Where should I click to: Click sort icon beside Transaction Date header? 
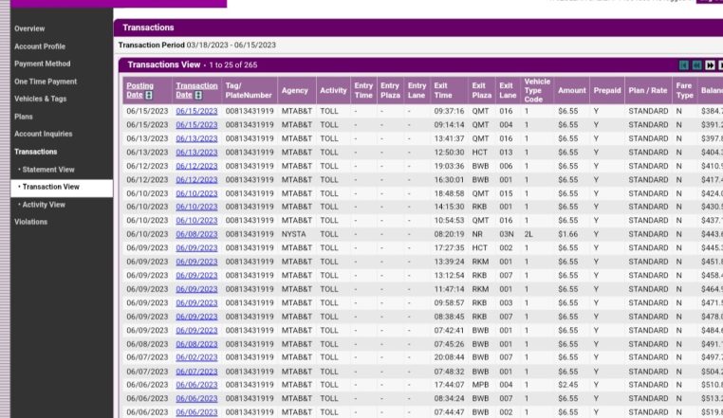tap(198, 96)
